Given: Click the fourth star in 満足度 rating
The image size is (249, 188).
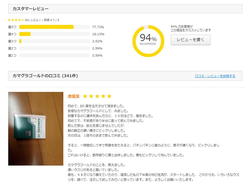Looking at the screenshot, I should point(103,96).
